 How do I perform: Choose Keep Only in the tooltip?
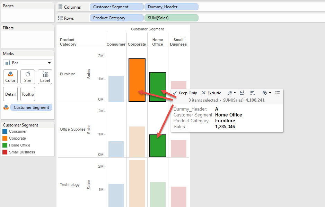185,93
